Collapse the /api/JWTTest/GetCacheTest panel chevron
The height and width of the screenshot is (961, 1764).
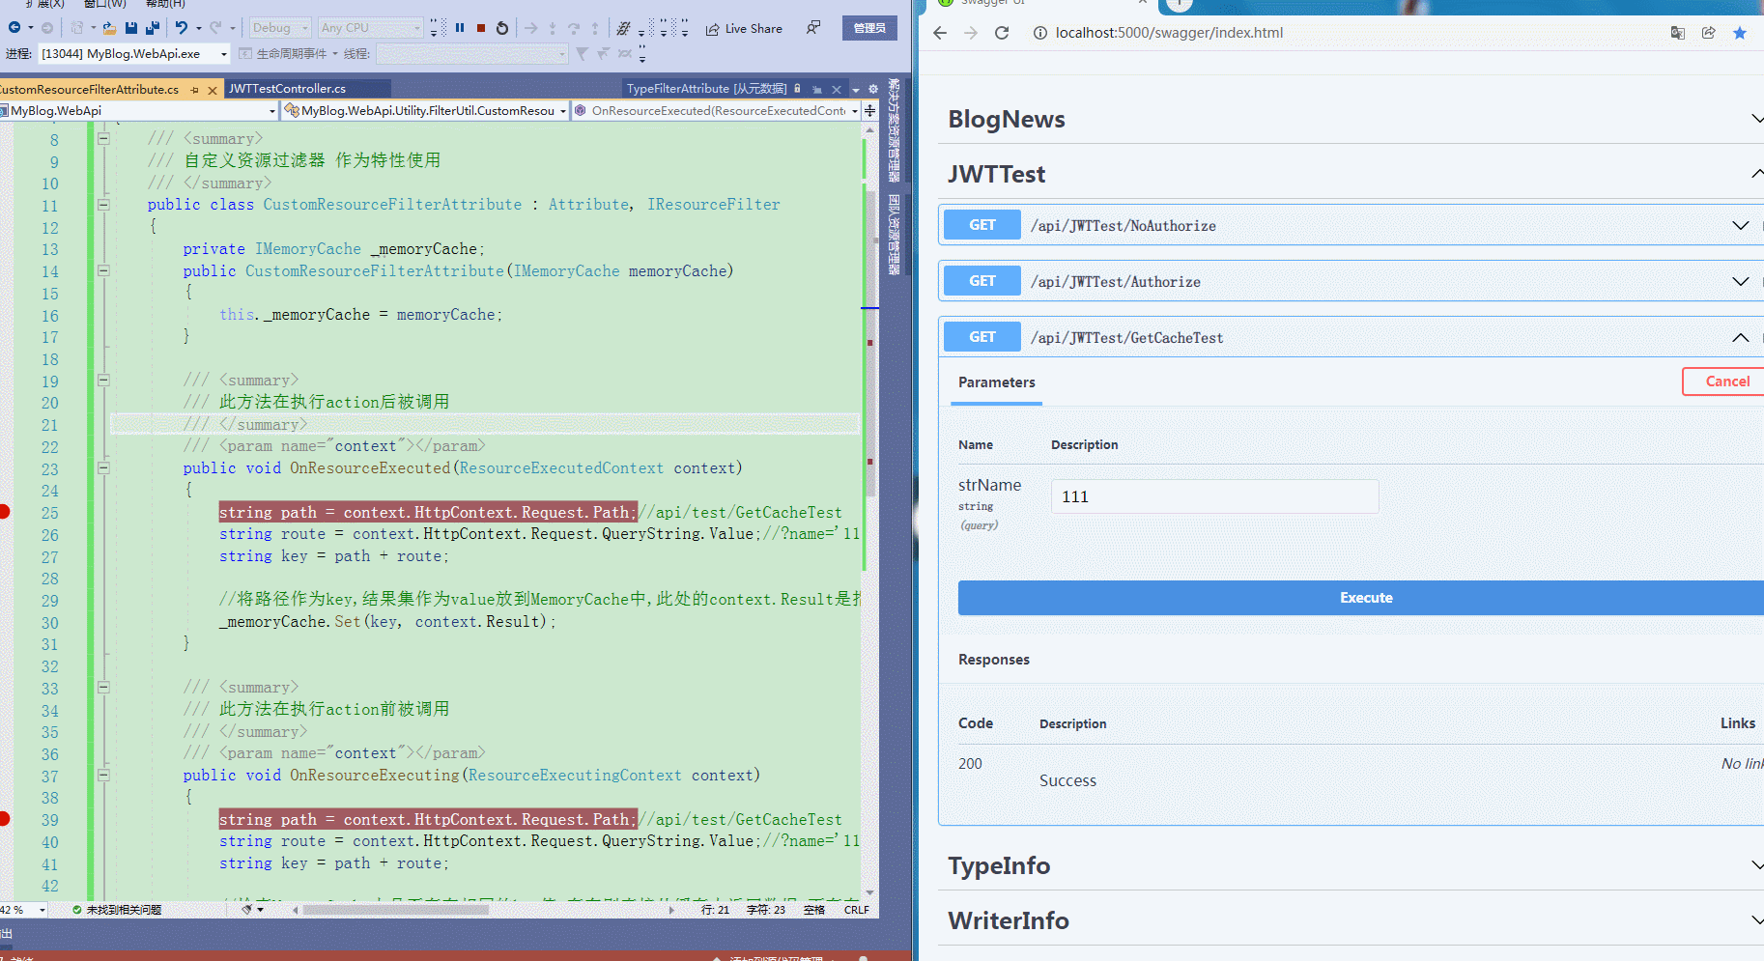click(1741, 337)
